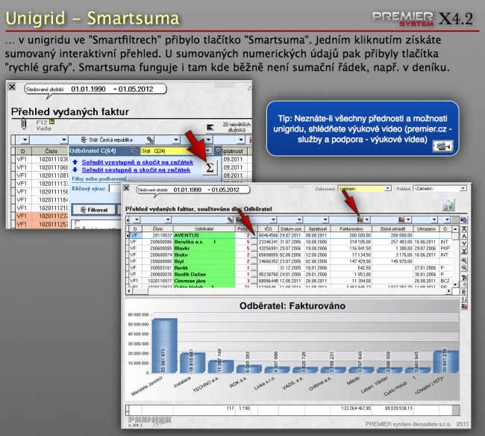Click the Instalace chart bar
The height and width of the screenshot is (436, 485).
click(x=193, y=363)
